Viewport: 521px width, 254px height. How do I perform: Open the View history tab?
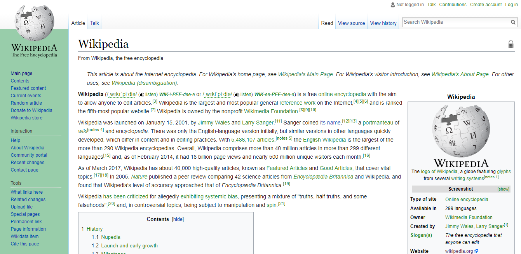(383, 23)
